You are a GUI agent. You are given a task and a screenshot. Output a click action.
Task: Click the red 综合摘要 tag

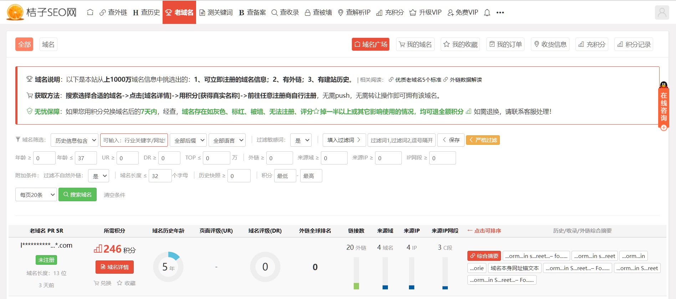coord(484,256)
